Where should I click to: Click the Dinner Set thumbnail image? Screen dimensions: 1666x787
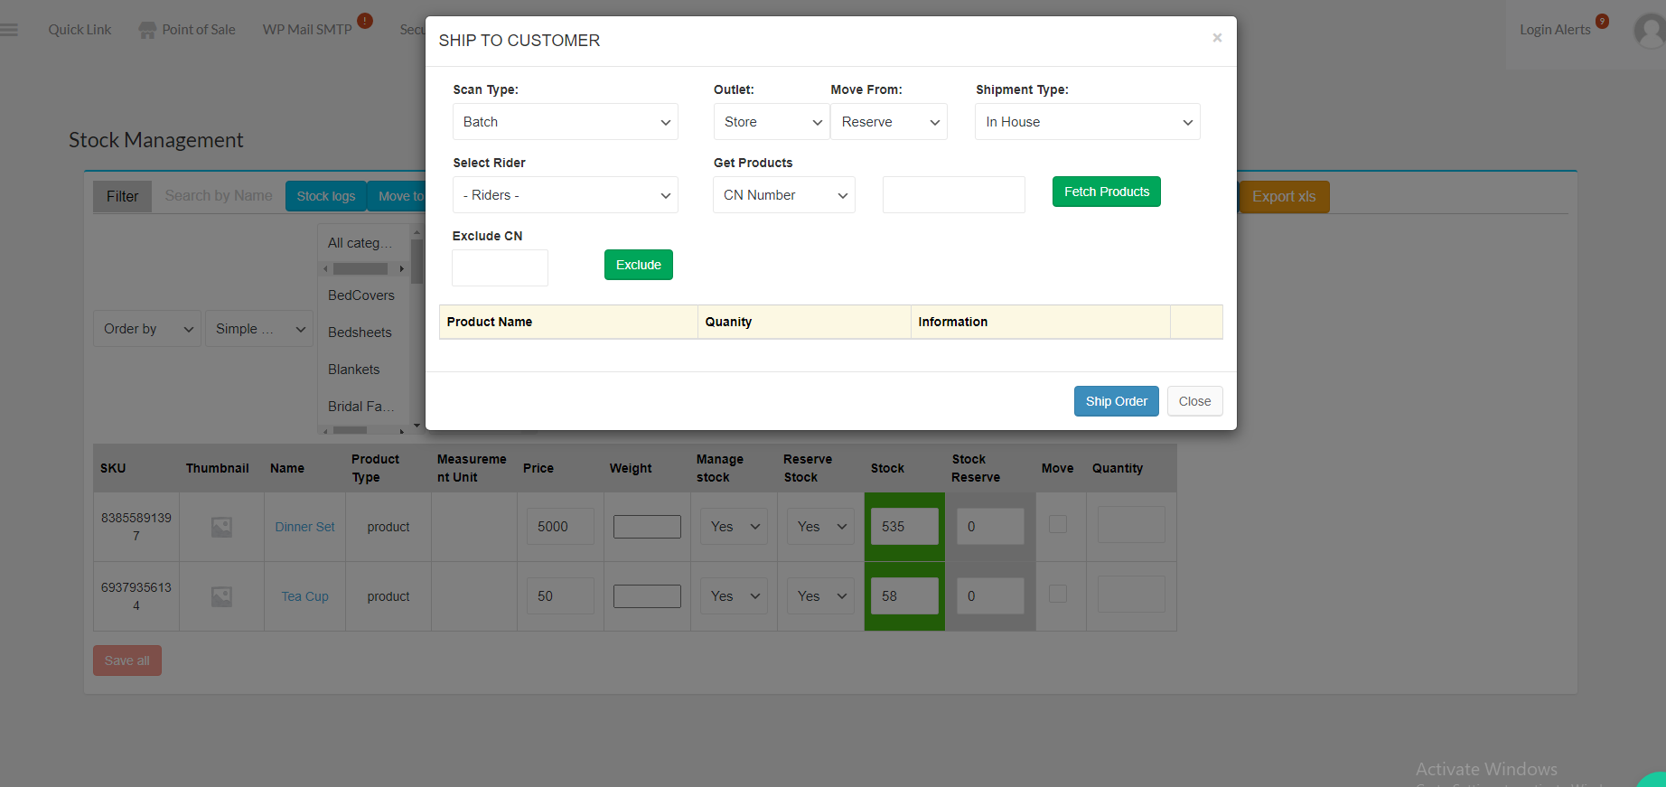click(x=221, y=527)
